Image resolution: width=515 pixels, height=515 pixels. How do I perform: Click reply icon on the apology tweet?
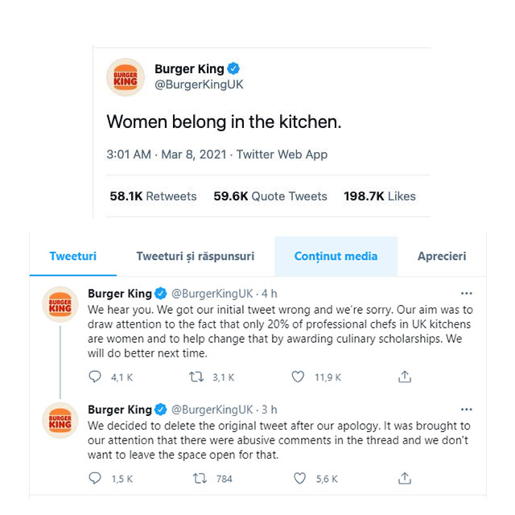coord(95,377)
